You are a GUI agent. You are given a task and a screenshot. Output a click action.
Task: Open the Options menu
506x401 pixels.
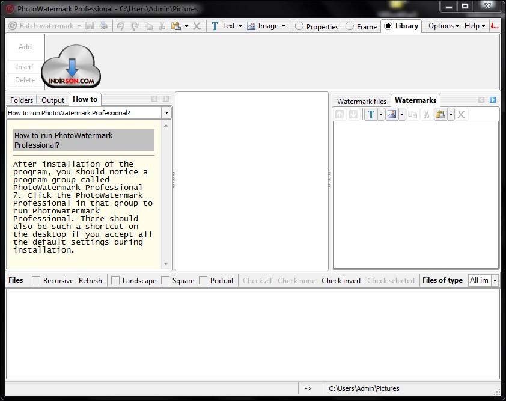pyautogui.click(x=444, y=26)
